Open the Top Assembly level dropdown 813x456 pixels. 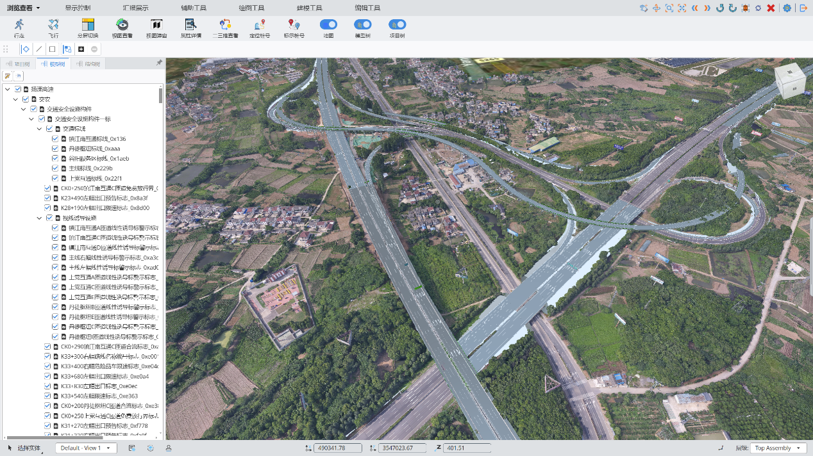pos(778,448)
